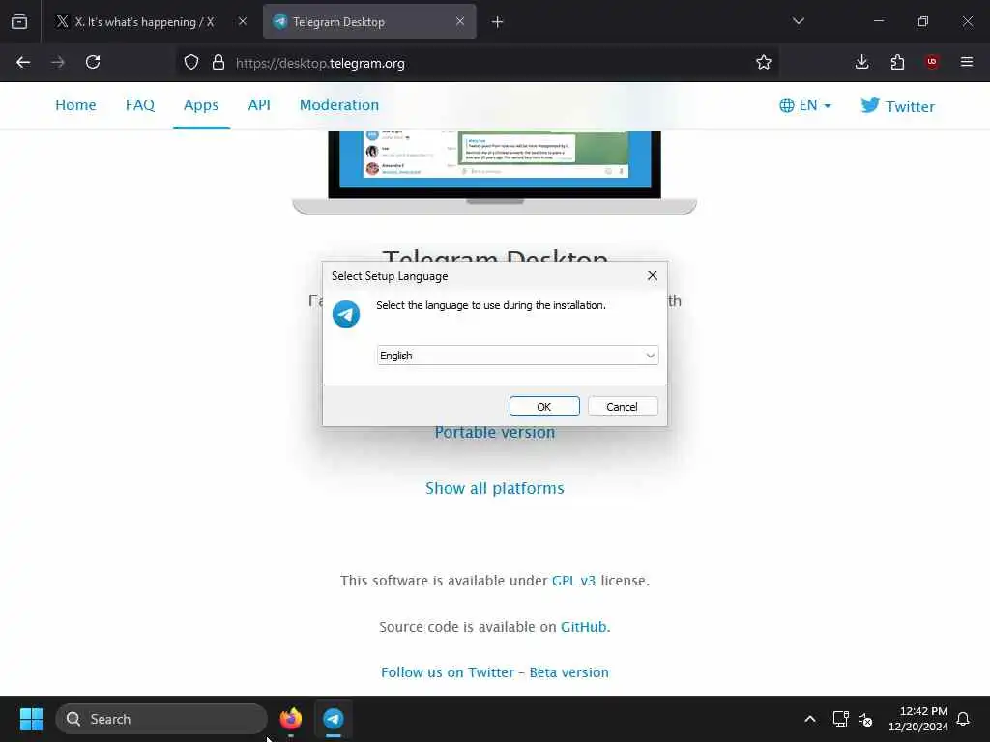Go to Home nav link

(75, 105)
